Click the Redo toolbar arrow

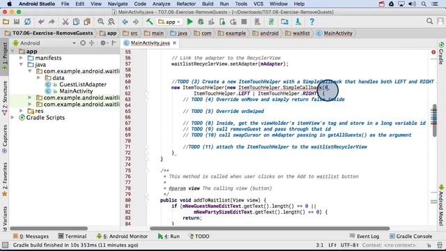click(x=52, y=22)
